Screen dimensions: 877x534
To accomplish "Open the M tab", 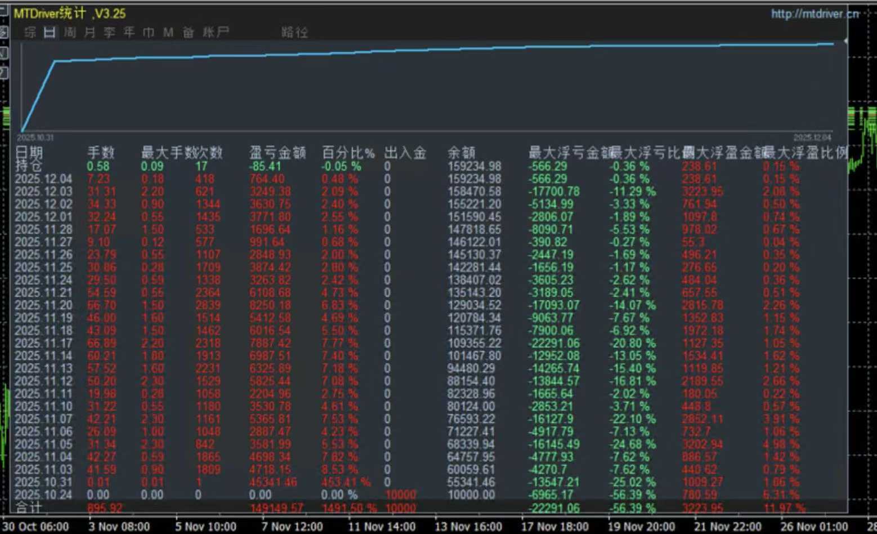I will click(168, 32).
